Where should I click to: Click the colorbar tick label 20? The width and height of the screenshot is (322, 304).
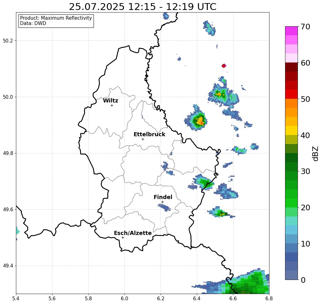[305, 208]
